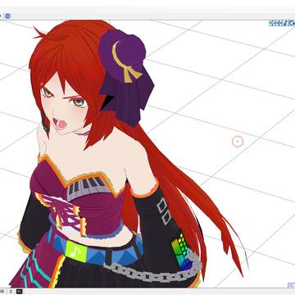Click the 正 label in the bottom status bar
The height and width of the screenshot is (295, 295).
click(11, 292)
